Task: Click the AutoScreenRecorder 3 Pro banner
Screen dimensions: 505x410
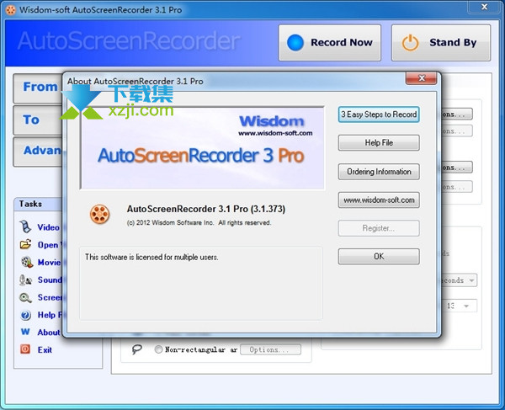Action: (202, 148)
